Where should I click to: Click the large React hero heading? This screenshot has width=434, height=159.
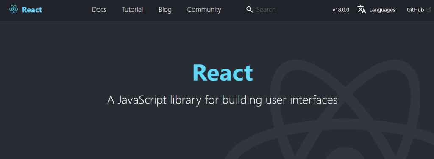(x=223, y=73)
